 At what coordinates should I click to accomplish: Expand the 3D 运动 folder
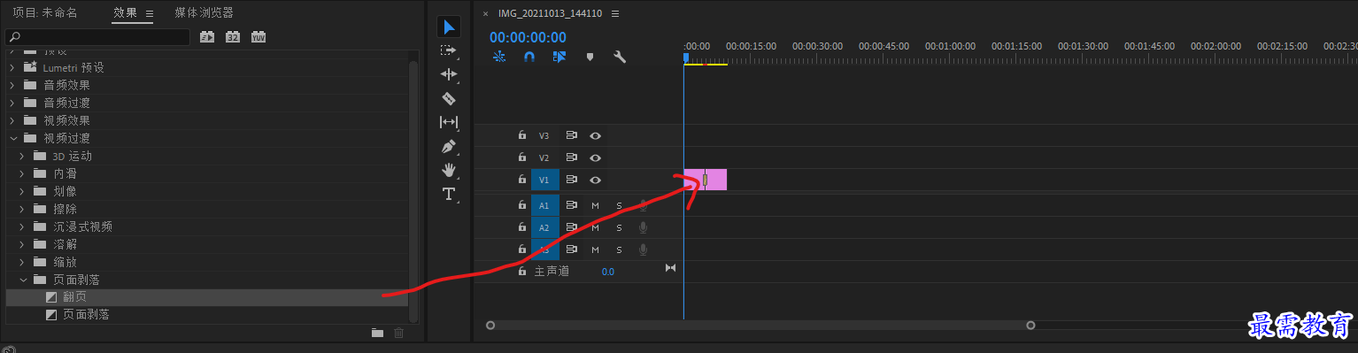pos(22,156)
